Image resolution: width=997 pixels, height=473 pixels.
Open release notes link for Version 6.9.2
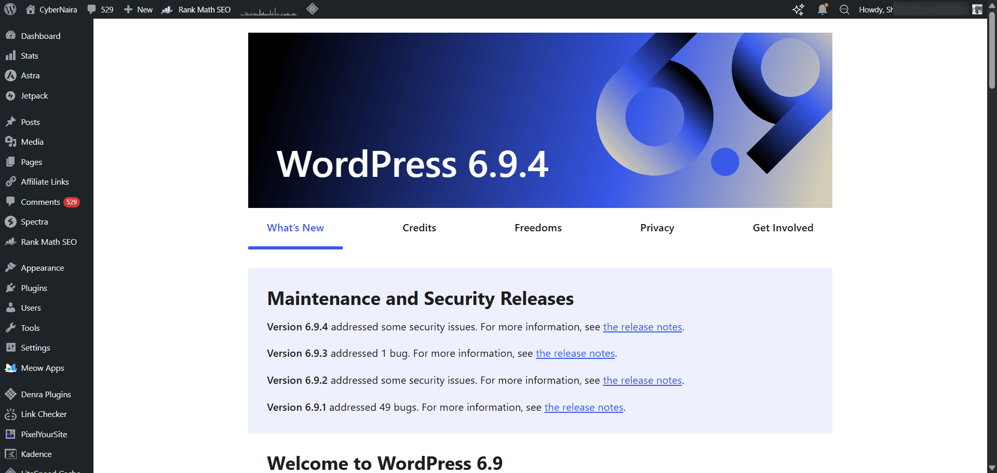[642, 380]
